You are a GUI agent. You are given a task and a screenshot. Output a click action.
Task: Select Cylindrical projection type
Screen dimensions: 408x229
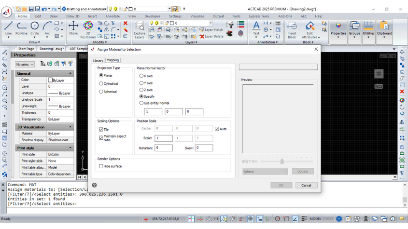tap(109, 84)
